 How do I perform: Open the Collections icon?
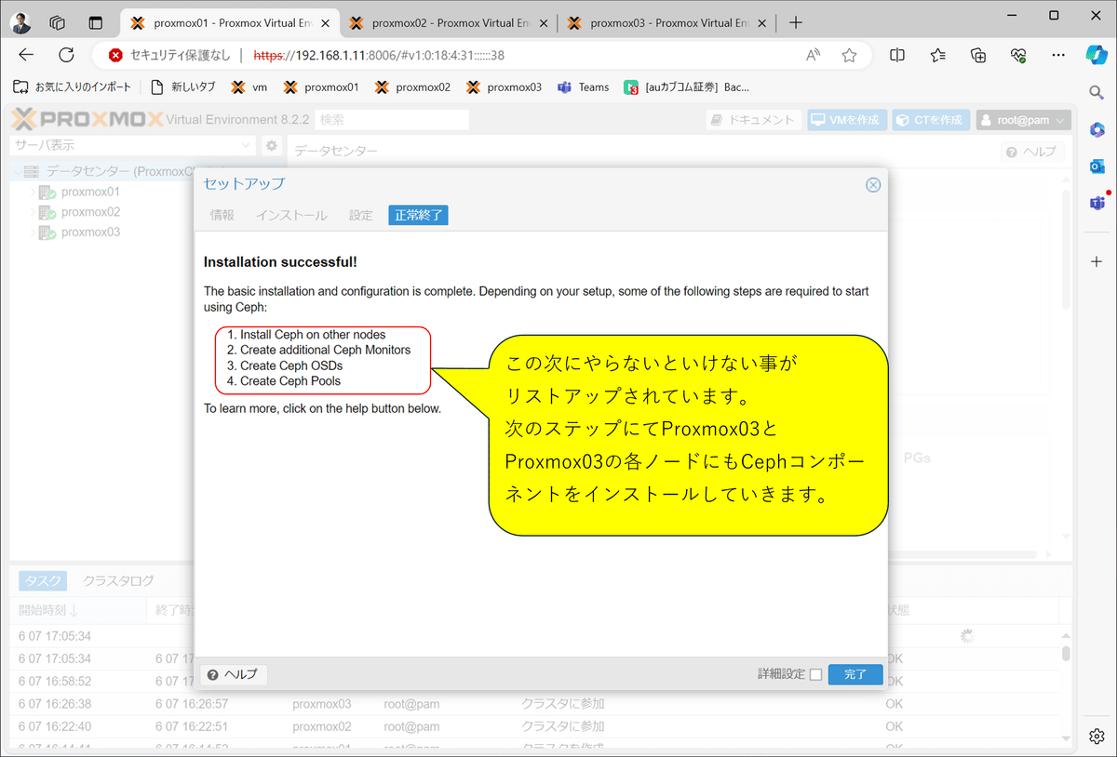[x=978, y=55]
